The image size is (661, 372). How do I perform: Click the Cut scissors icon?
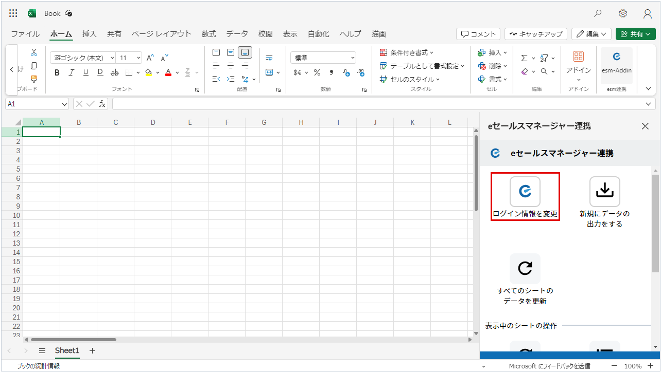34,52
